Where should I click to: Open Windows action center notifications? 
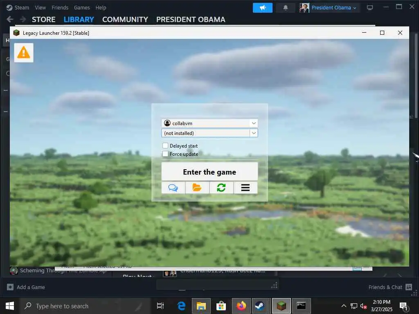tap(403, 307)
